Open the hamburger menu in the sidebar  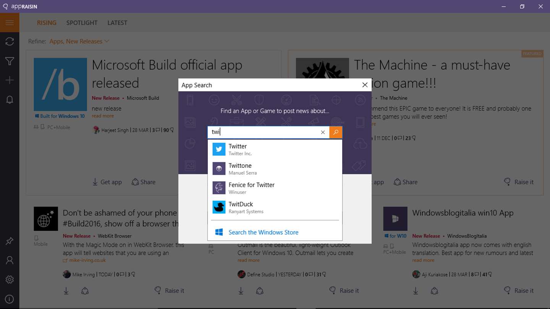click(10, 23)
